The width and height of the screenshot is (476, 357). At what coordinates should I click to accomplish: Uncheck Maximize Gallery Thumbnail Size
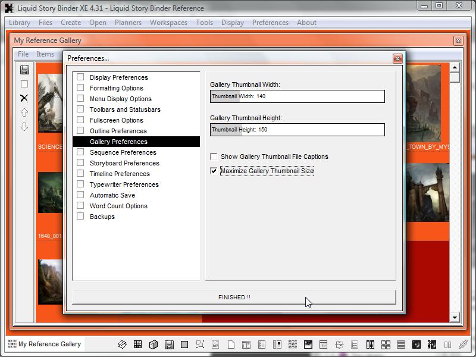tap(214, 171)
